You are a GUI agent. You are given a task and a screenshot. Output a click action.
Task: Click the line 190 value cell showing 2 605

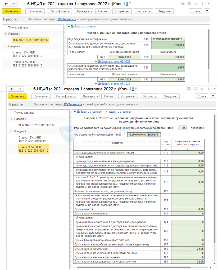click(188, 262)
